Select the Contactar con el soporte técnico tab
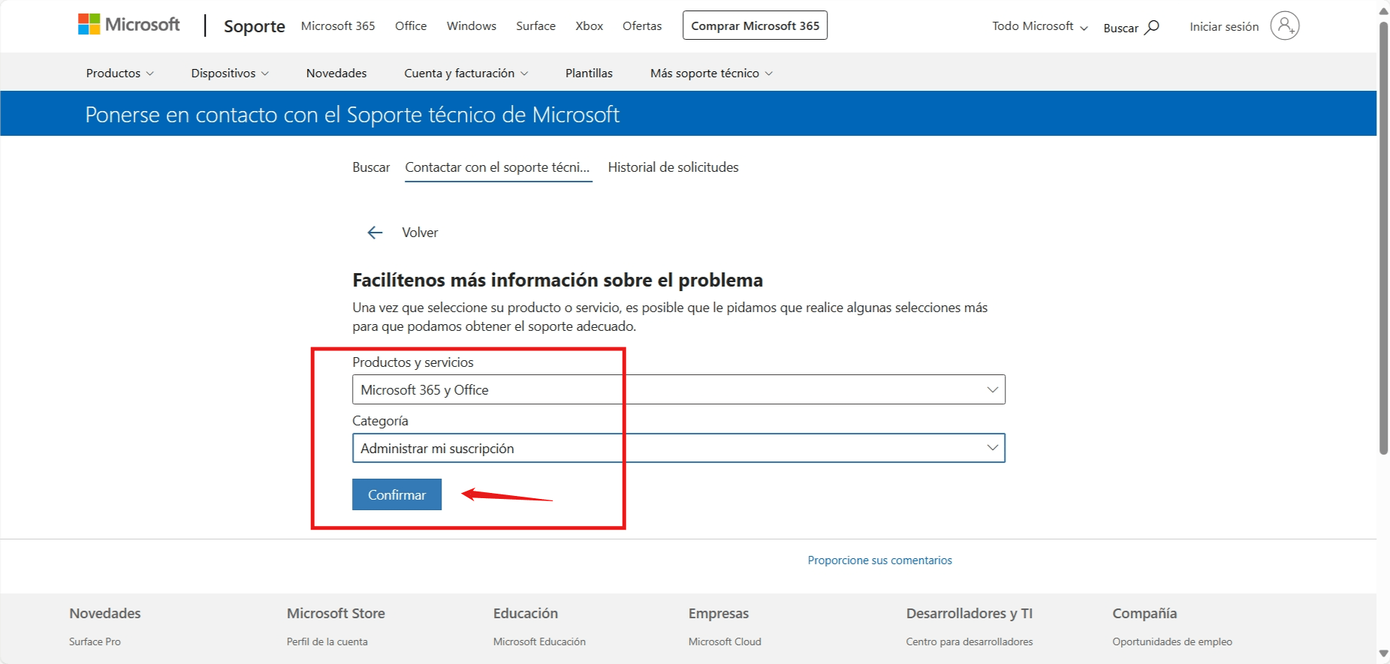This screenshot has width=1390, height=664. 497,167
